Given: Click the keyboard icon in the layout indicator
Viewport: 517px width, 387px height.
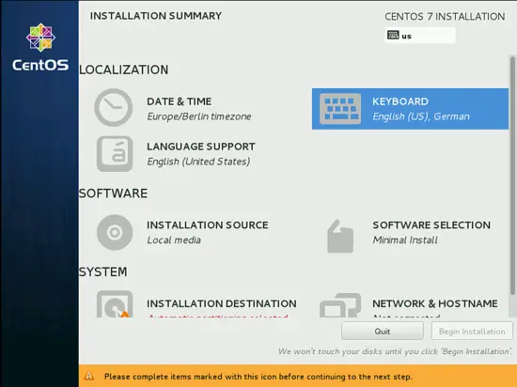Looking at the screenshot, I should click(x=393, y=35).
